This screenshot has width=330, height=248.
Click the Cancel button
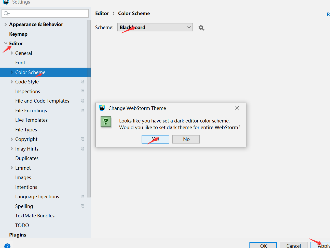[x=294, y=245]
